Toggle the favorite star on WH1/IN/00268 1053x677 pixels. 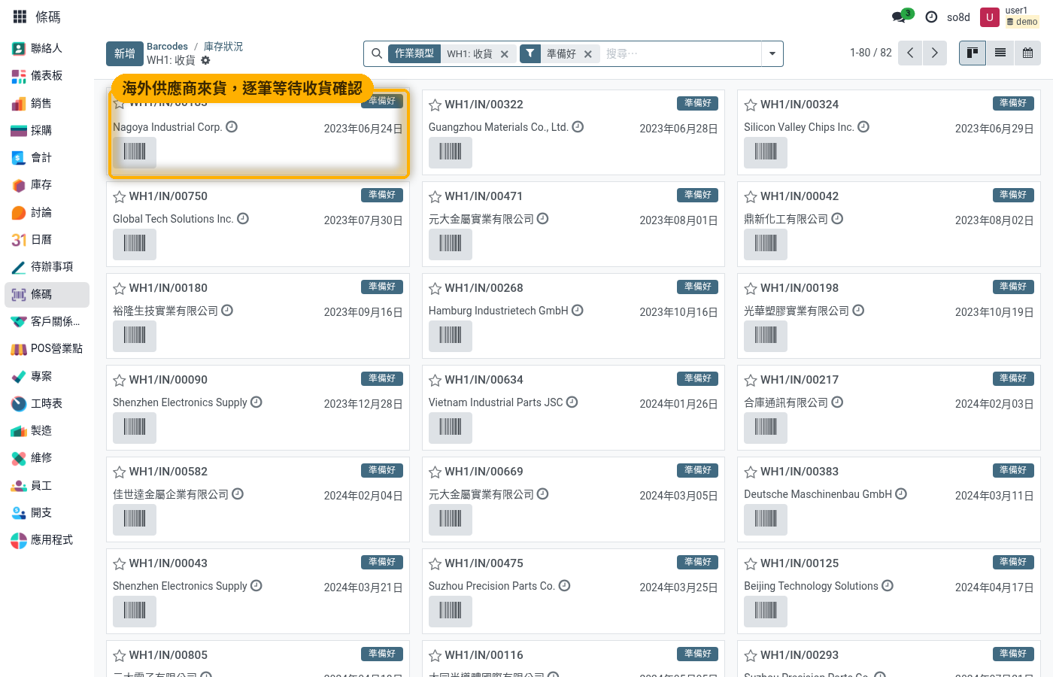tap(435, 289)
